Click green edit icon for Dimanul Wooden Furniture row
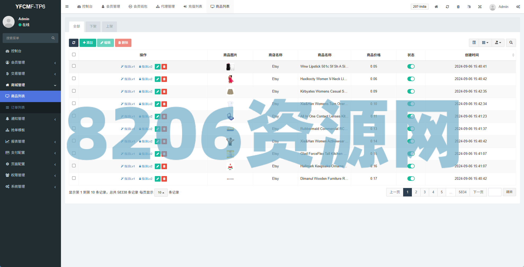This screenshot has width=524, height=267. pyautogui.click(x=157, y=179)
